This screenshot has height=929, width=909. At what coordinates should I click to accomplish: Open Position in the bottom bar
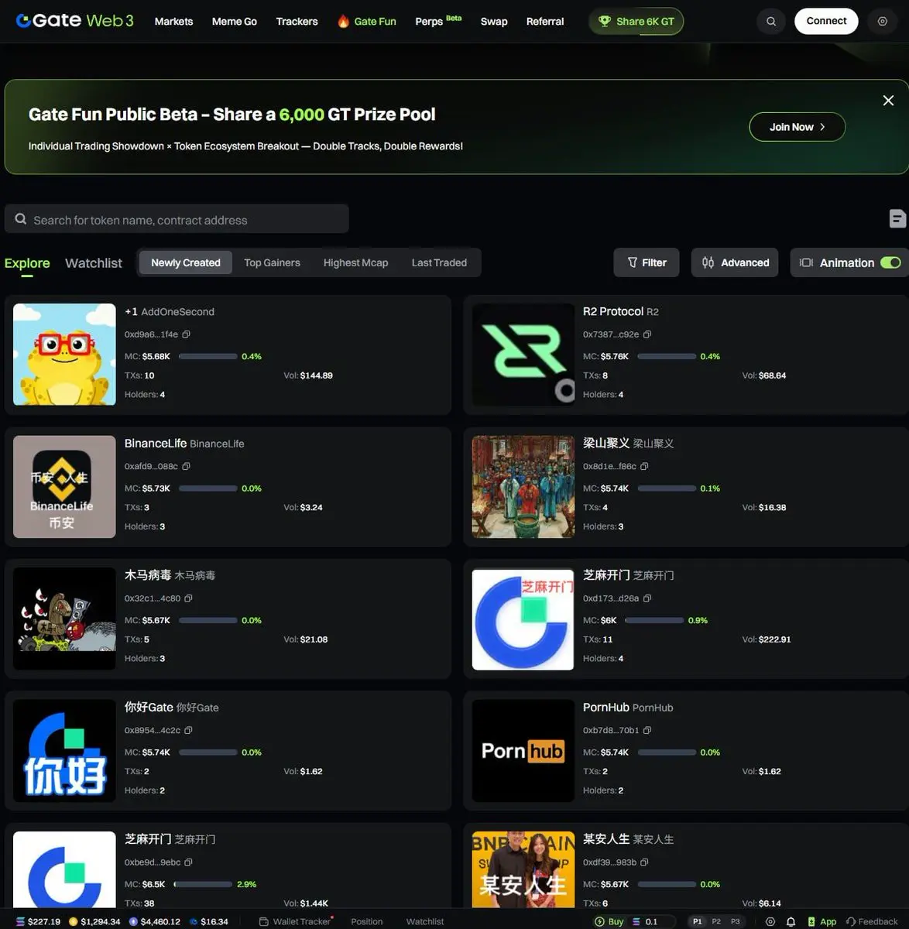367,921
